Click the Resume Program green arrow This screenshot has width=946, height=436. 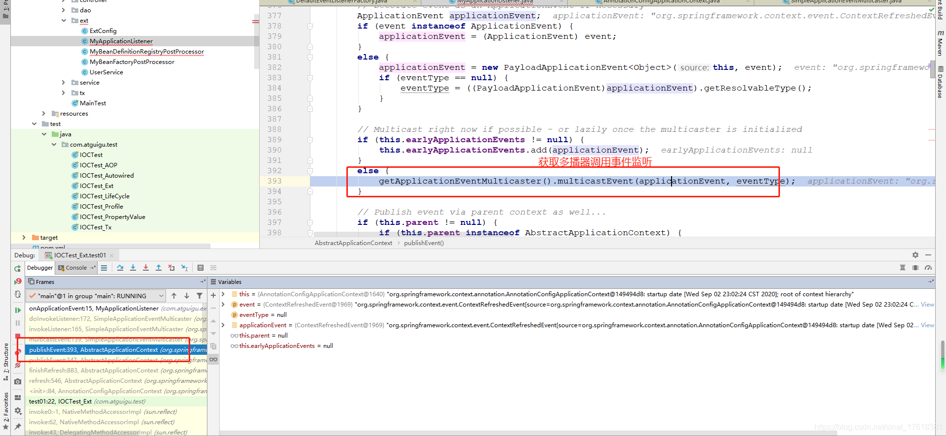18,310
